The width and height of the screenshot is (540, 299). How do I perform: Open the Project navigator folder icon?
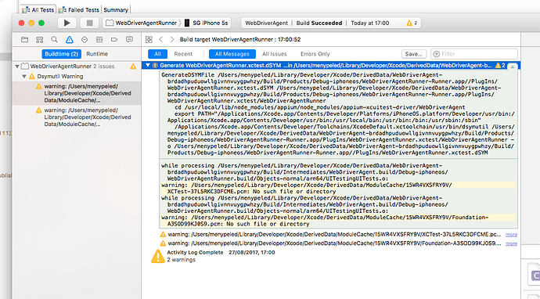[24, 40]
